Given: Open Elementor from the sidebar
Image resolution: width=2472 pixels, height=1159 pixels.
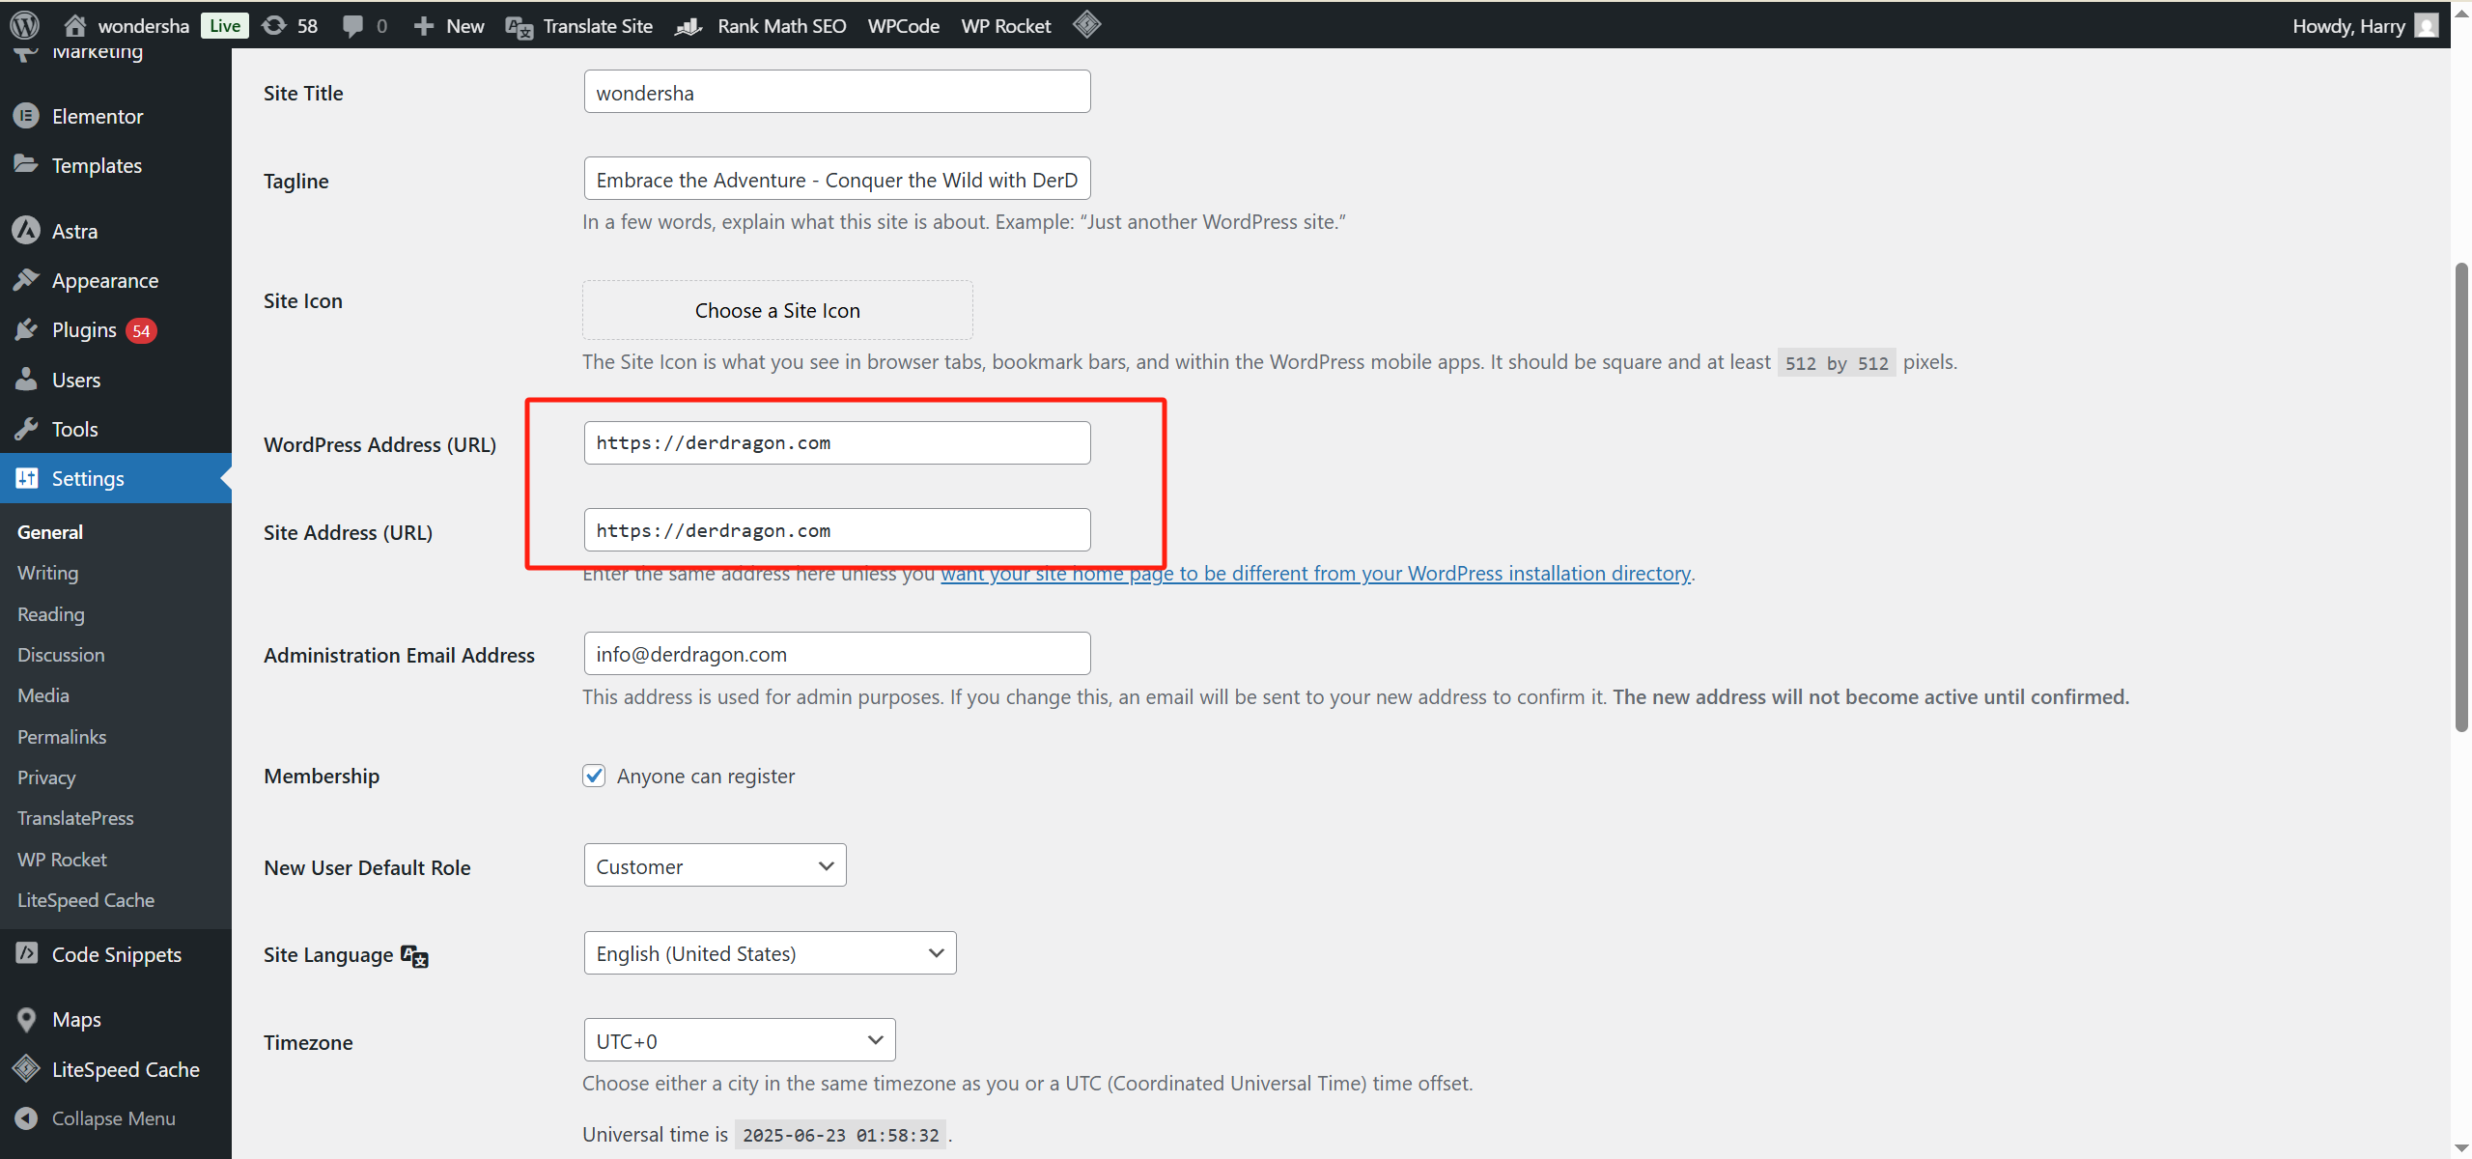Looking at the screenshot, I should point(97,116).
